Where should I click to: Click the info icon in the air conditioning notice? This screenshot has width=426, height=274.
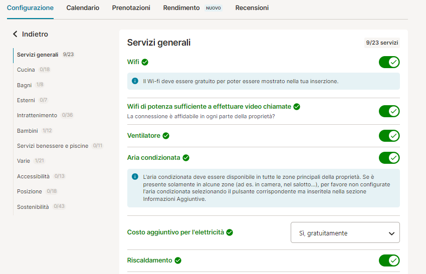click(135, 176)
